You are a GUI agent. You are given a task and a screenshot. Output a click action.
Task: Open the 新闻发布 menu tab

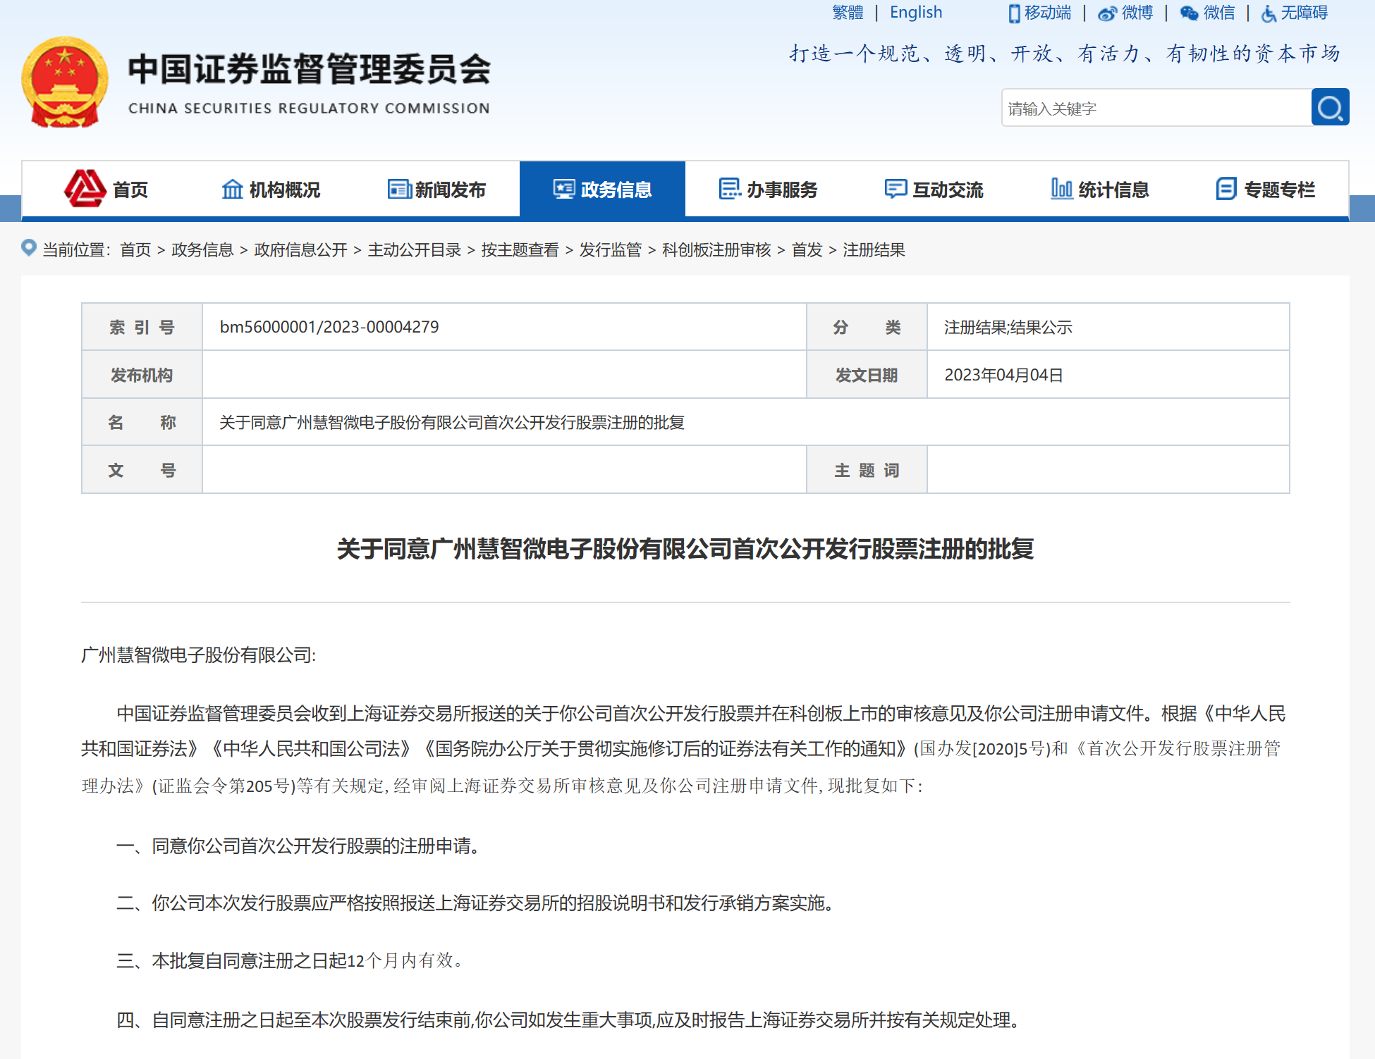point(437,190)
